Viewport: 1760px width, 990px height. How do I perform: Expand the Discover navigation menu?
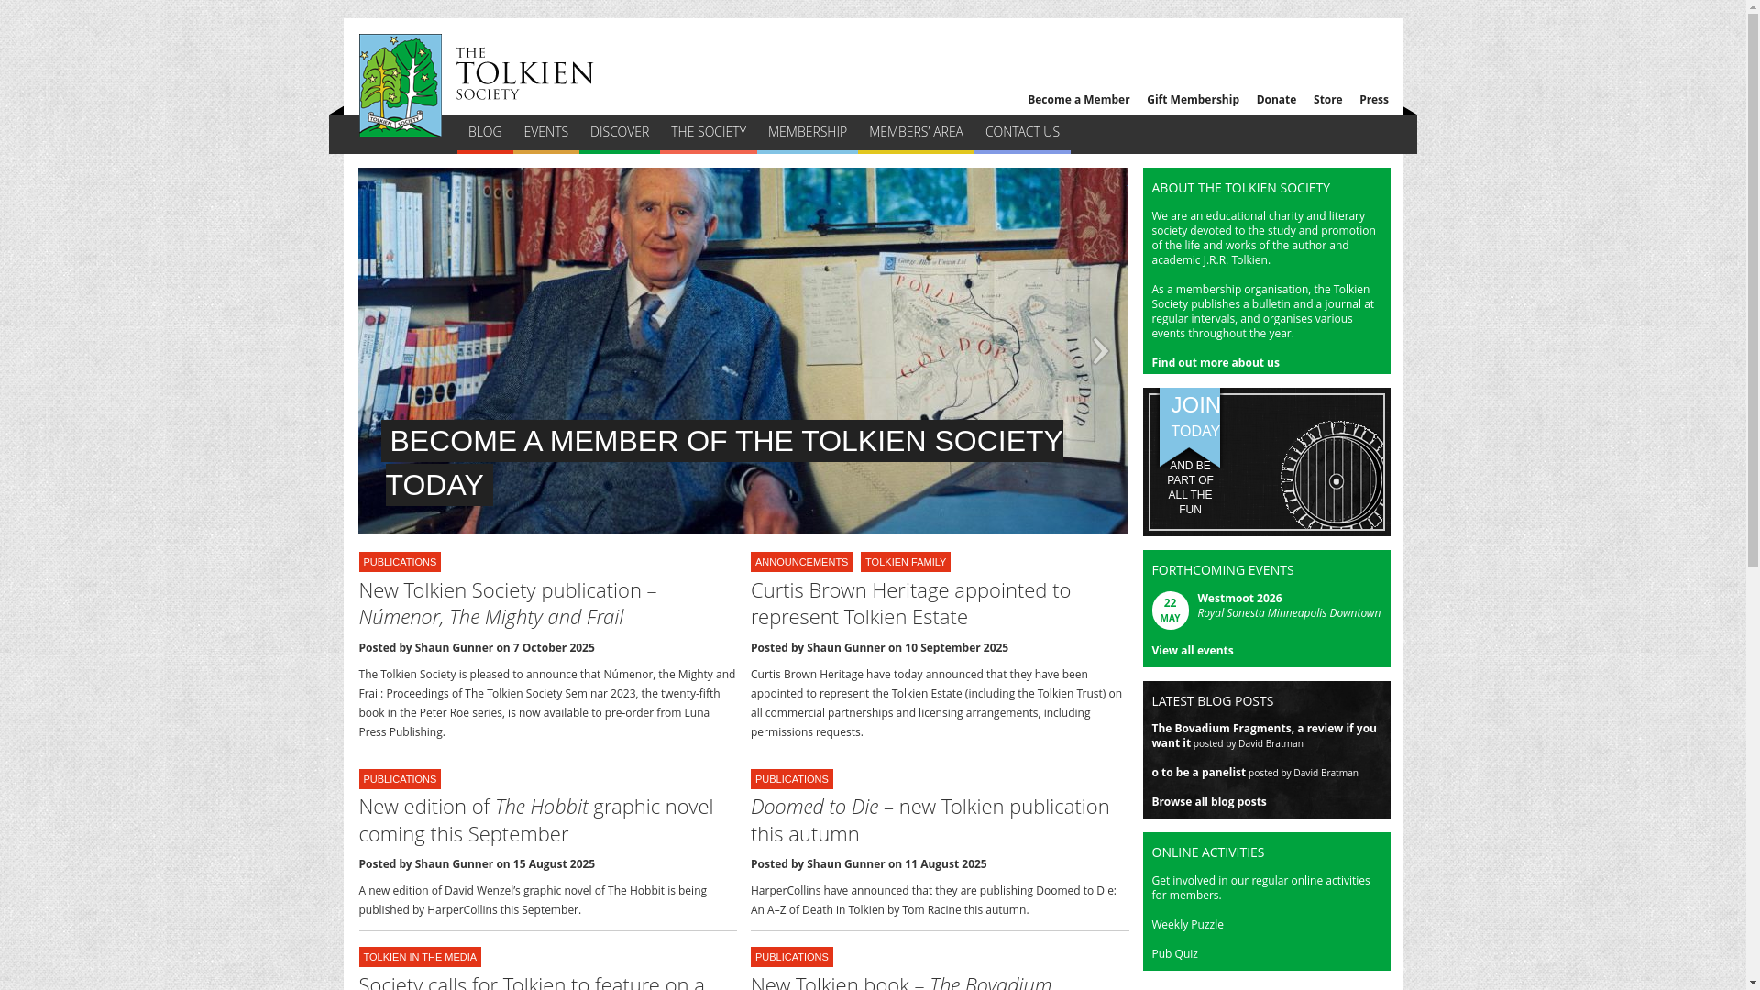click(619, 132)
